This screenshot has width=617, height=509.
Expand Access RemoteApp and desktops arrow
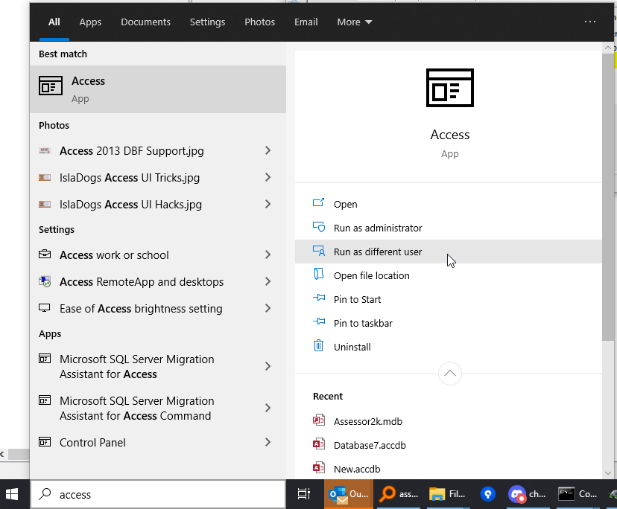tap(268, 281)
